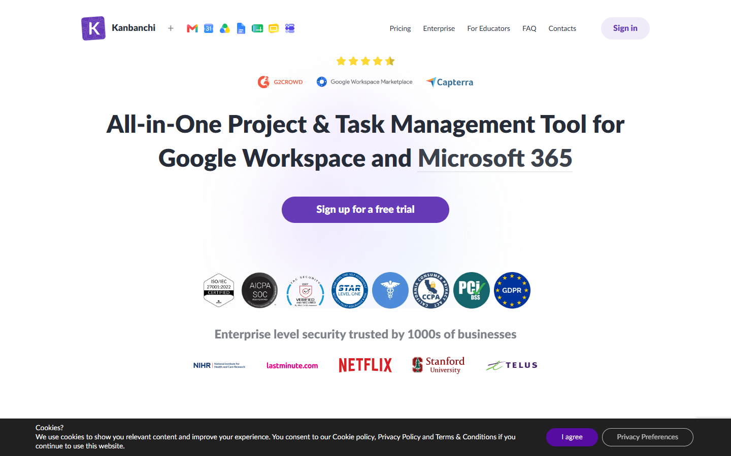Click the NIHR logo
This screenshot has width=731, height=456.
tap(219, 365)
